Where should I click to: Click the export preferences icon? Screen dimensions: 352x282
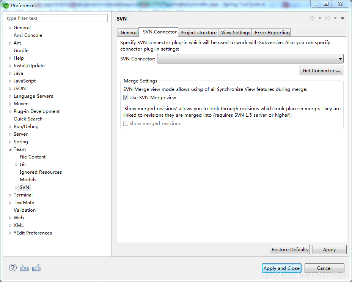[x=36, y=268]
